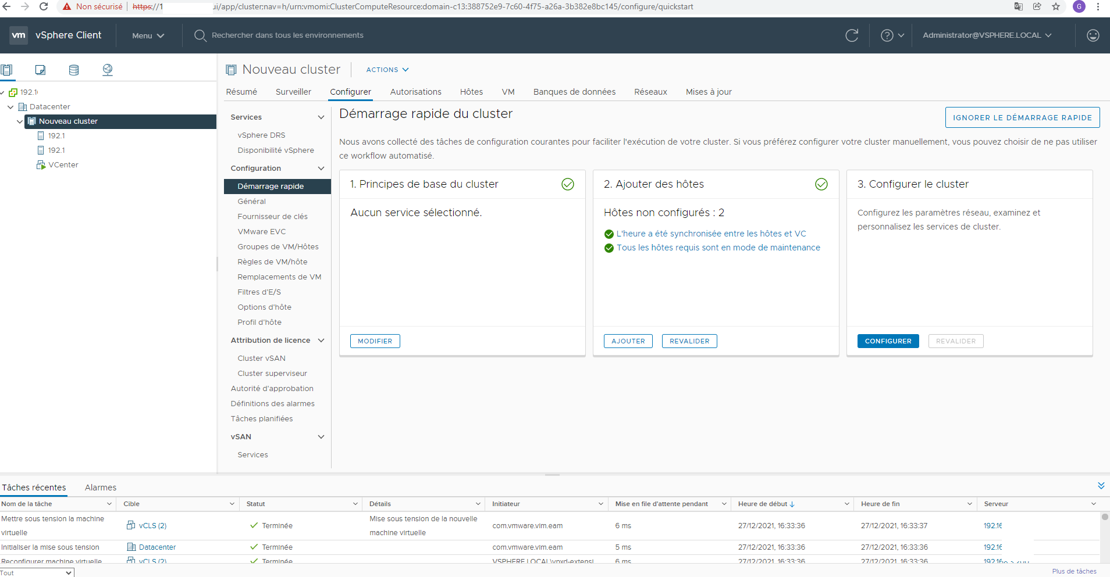Viewport: 1110px width, 577px height.
Task: Open the Menu dropdown
Action: click(148, 35)
